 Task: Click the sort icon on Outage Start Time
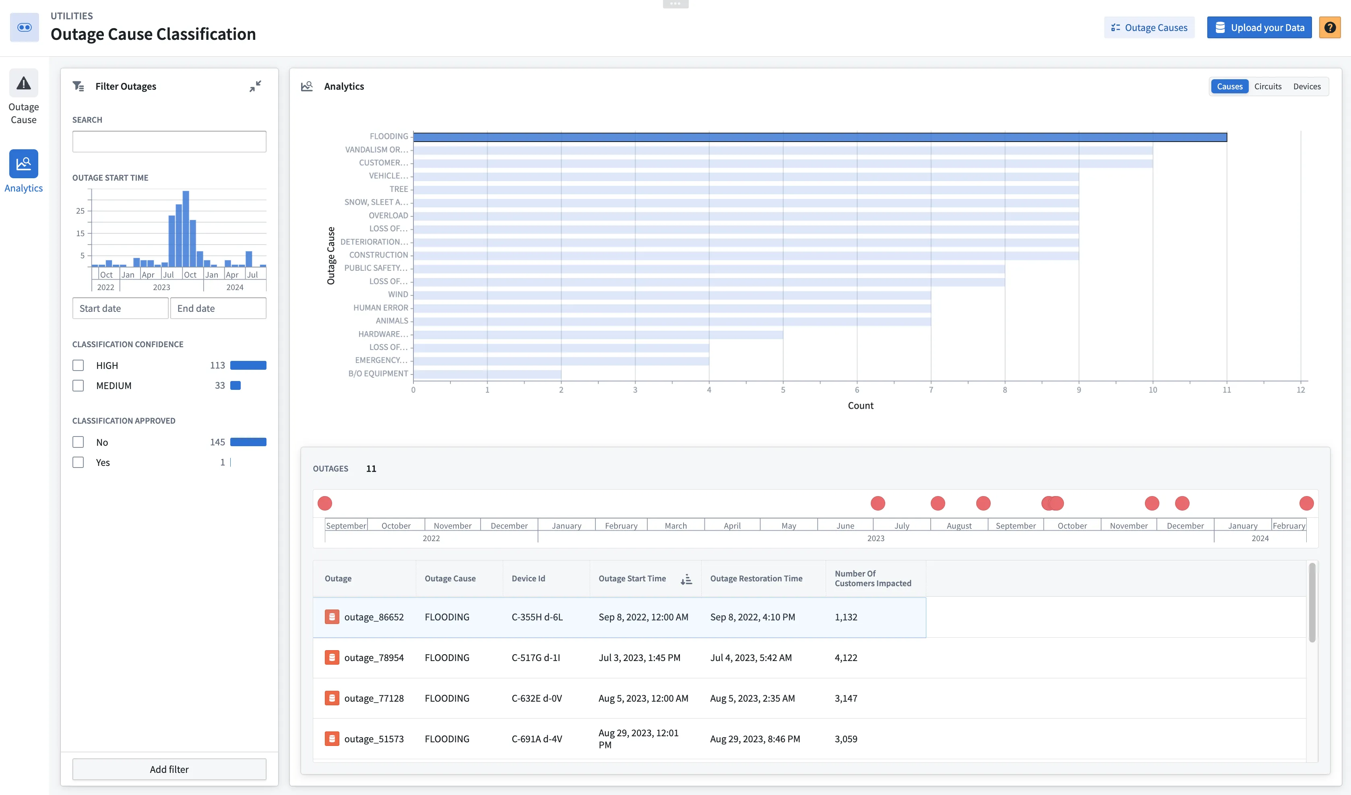[x=686, y=579]
